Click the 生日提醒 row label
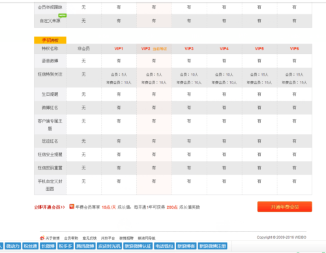 click(50, 94)
